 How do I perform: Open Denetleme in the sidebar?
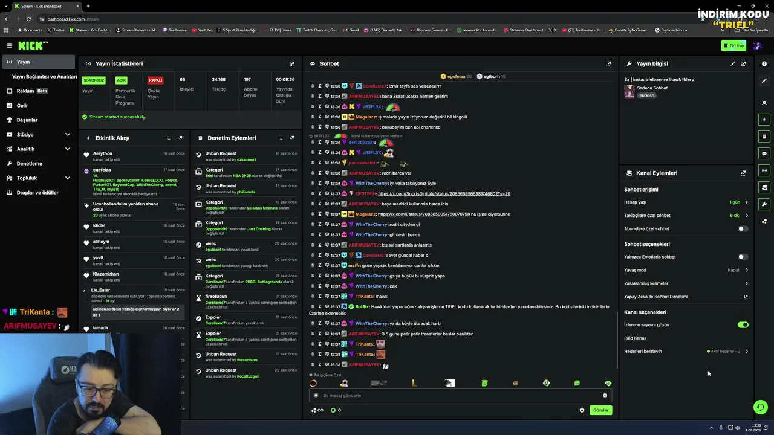39,164
